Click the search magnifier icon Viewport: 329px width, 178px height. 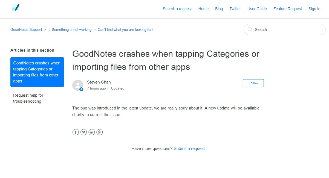point(250,29)
